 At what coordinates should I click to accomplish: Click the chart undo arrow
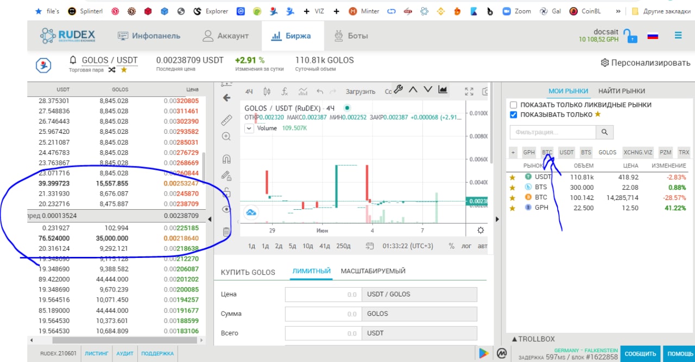(320, 91)
